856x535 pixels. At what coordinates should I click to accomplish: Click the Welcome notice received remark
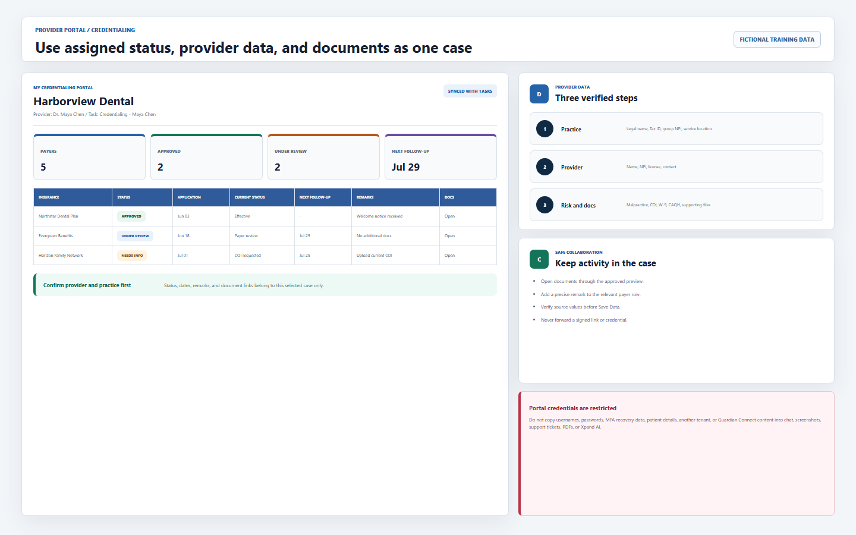(379, 216)
